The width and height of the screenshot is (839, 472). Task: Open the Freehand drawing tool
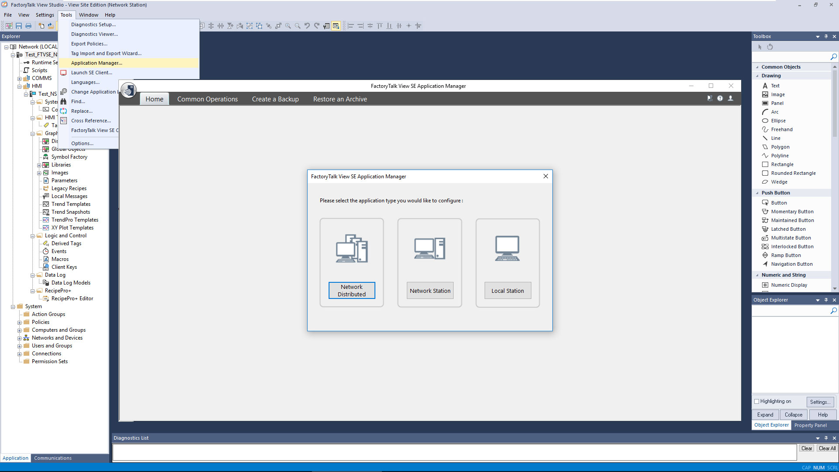(781, 129)
